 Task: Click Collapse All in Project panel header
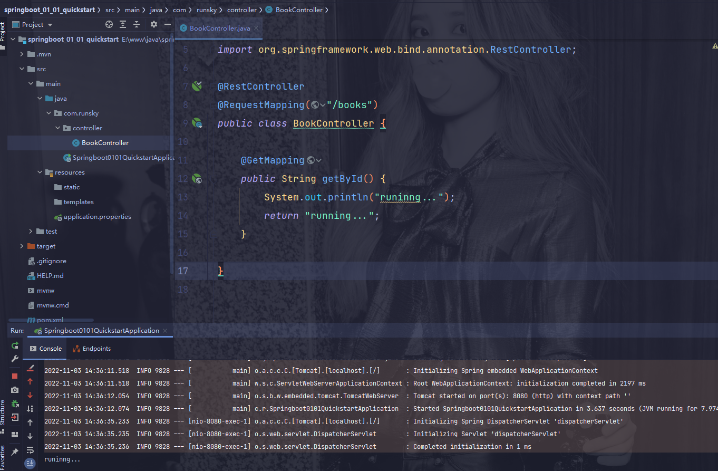point(137,24)
